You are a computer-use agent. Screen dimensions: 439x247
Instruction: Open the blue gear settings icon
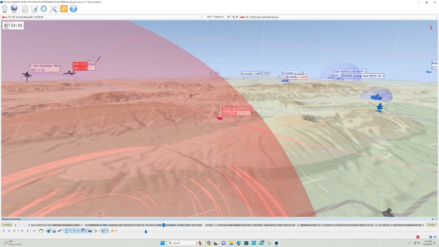(x=43, y=9)
